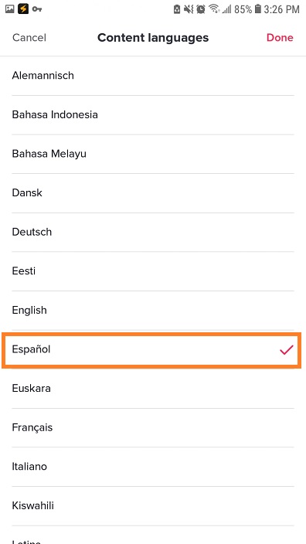Tap the battery icon in status bar

(x=257, y=9)
